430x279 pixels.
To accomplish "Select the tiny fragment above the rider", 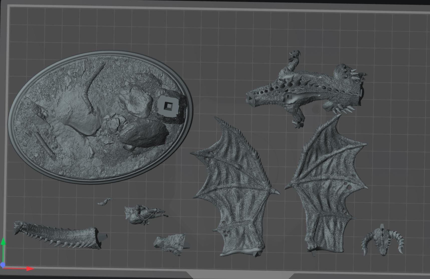I will [105, 201].
